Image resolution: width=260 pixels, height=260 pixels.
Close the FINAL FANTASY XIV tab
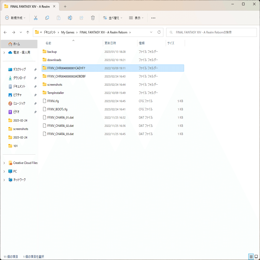[x=54, y=6]
